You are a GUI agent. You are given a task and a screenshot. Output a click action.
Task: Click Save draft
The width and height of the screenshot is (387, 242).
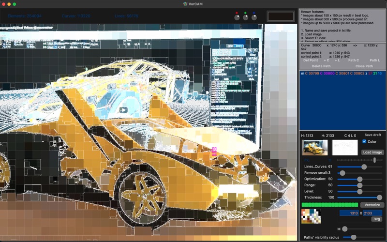pyautogui.click(x=372, y=135)
